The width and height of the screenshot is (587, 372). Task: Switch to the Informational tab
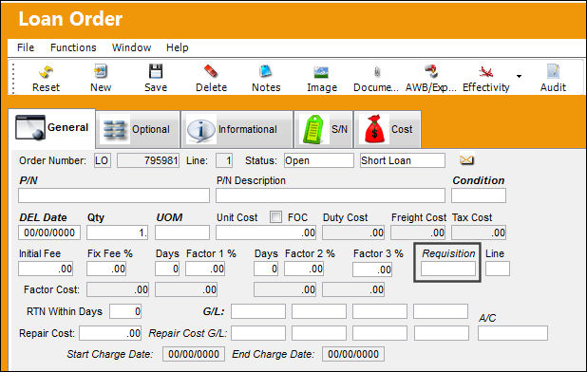click(237, 130)
